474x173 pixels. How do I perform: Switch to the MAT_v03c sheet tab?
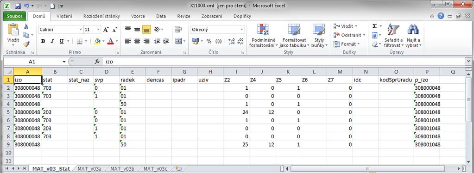(x=155, y=169)
